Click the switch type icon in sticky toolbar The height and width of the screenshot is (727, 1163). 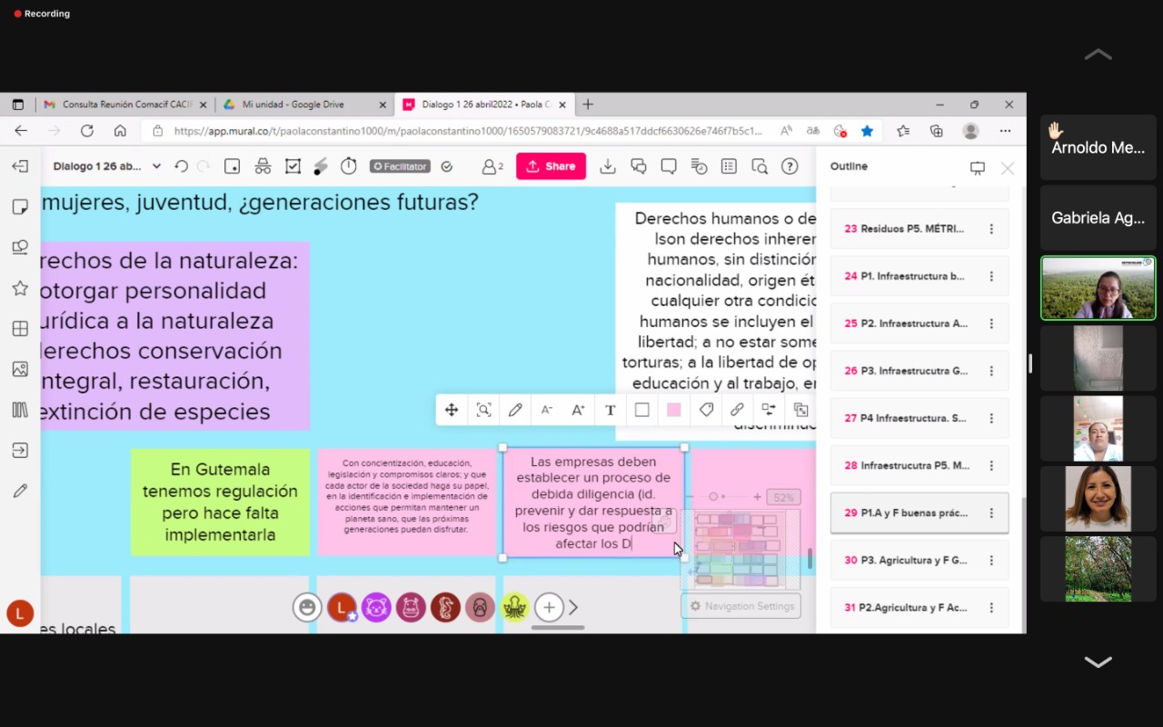[769, 410]
